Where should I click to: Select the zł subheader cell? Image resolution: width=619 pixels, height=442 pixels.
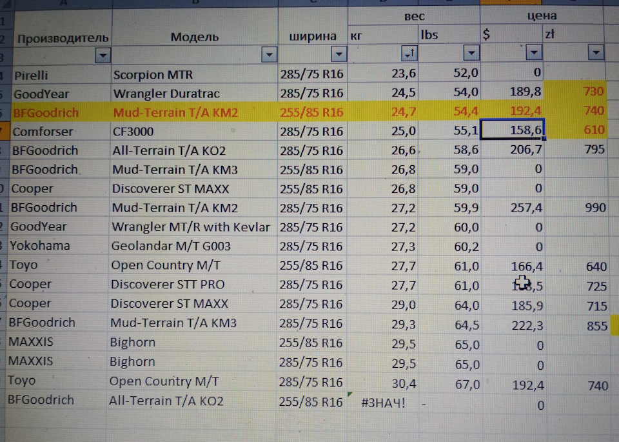pos(574,34)
